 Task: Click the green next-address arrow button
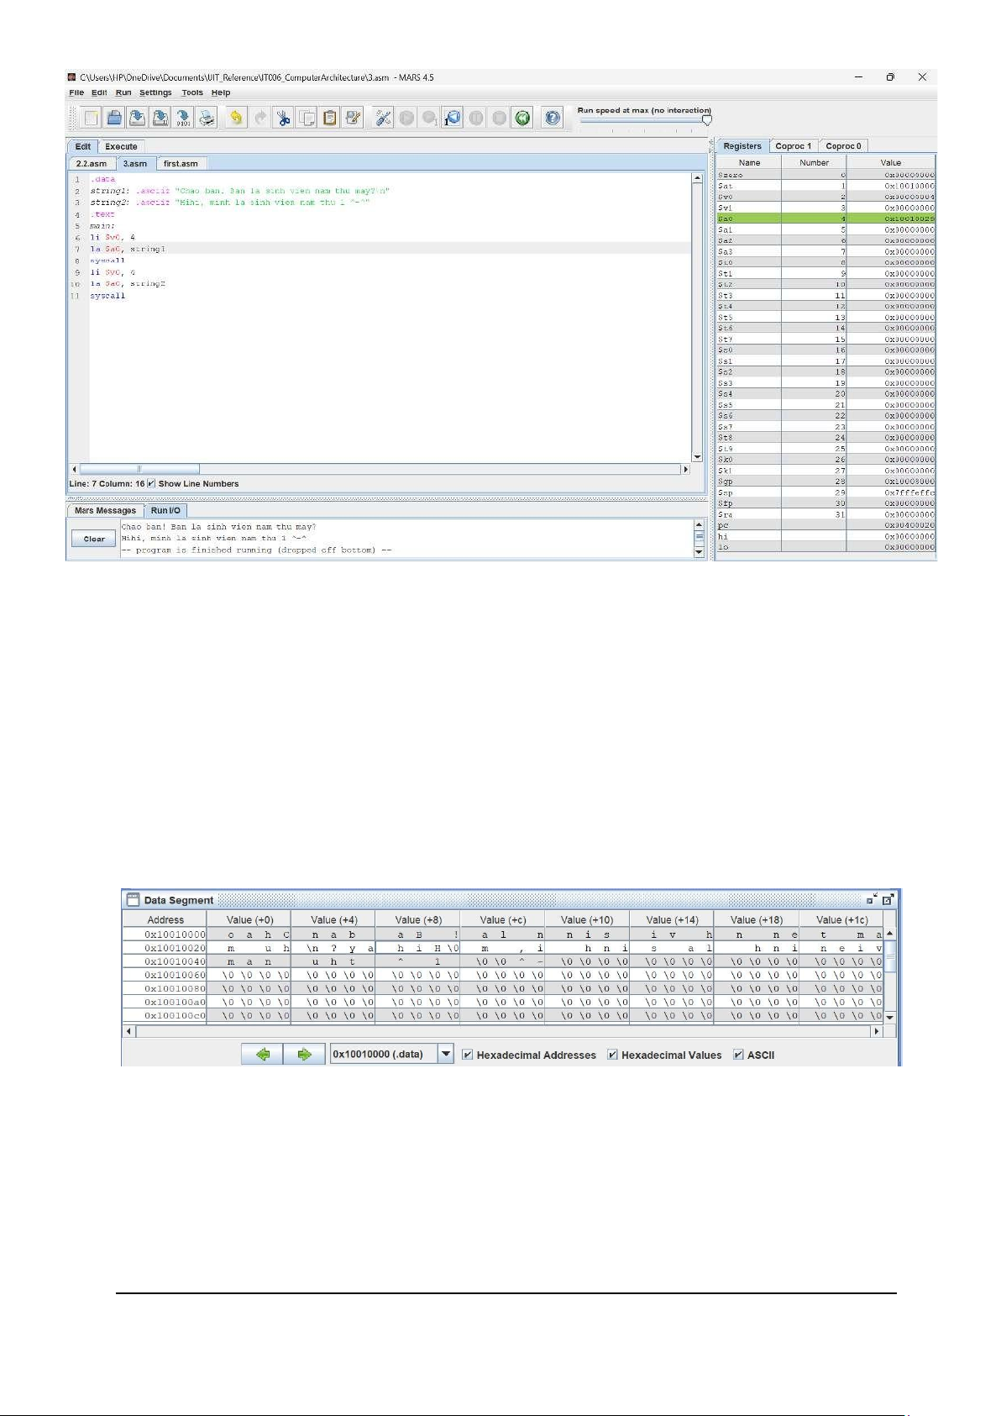coord(304,1054)
